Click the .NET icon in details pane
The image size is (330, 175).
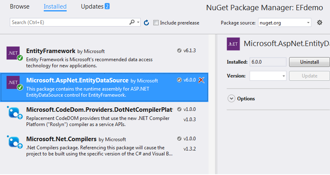click(x=233, y=44)
